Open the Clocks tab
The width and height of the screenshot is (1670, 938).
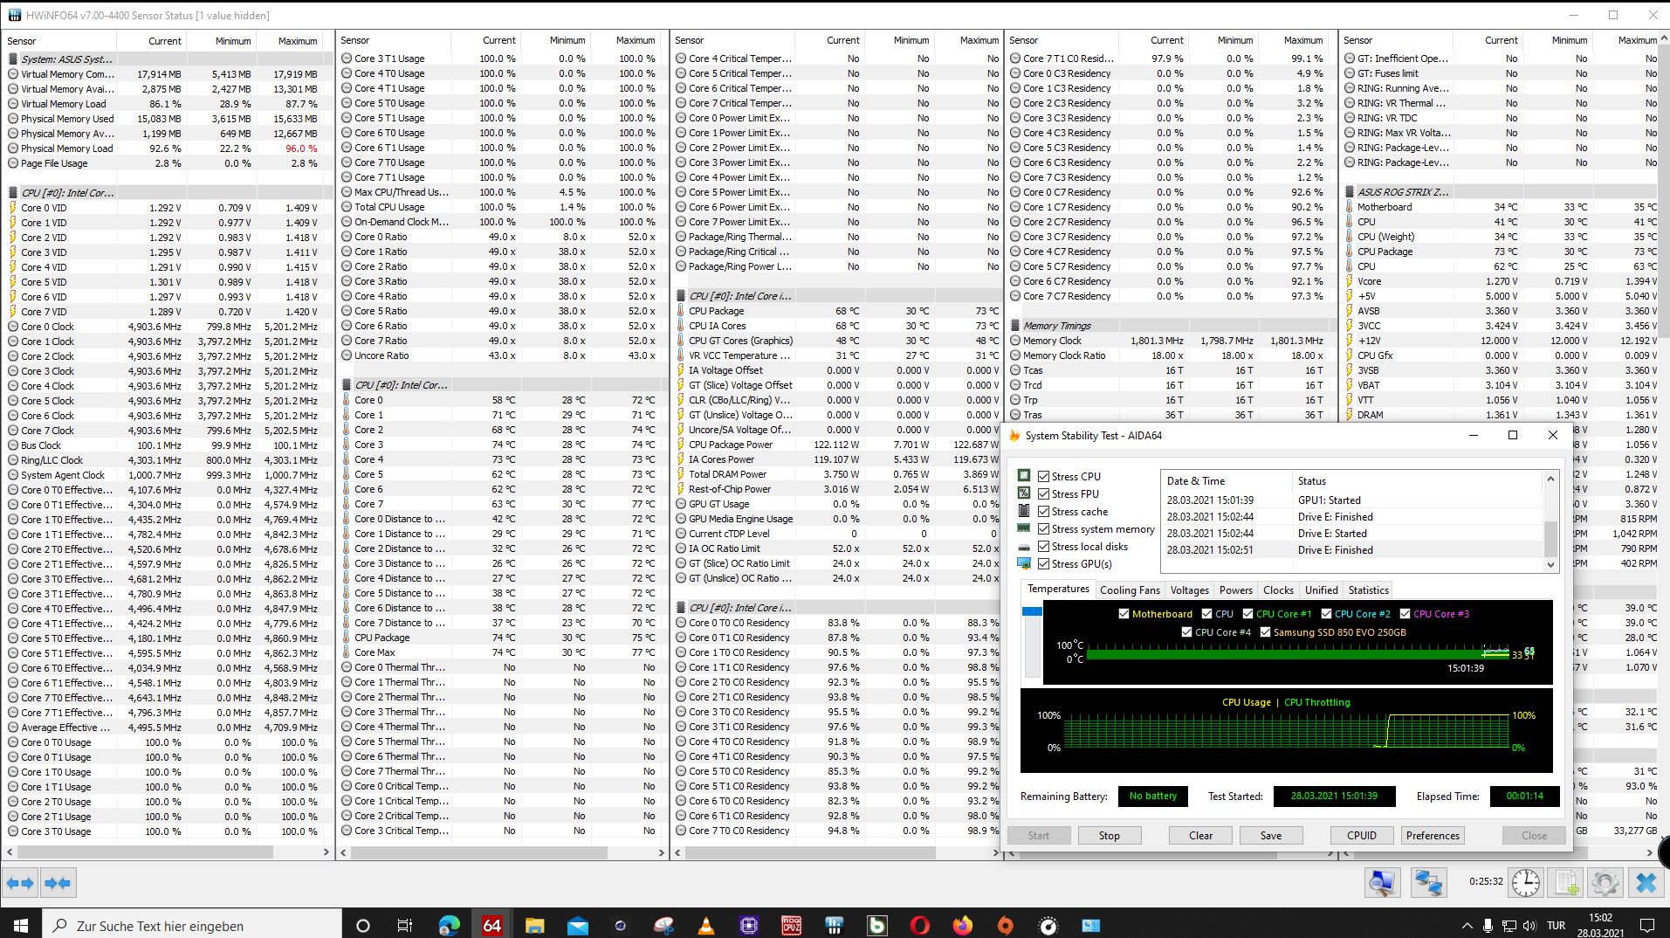1278,590
